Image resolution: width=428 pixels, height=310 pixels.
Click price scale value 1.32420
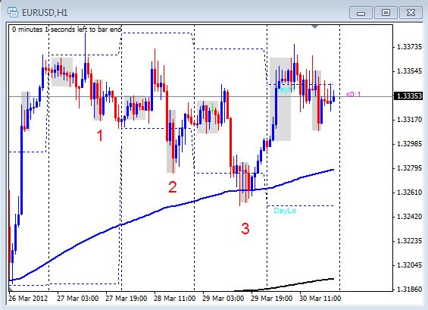[409, 217]
